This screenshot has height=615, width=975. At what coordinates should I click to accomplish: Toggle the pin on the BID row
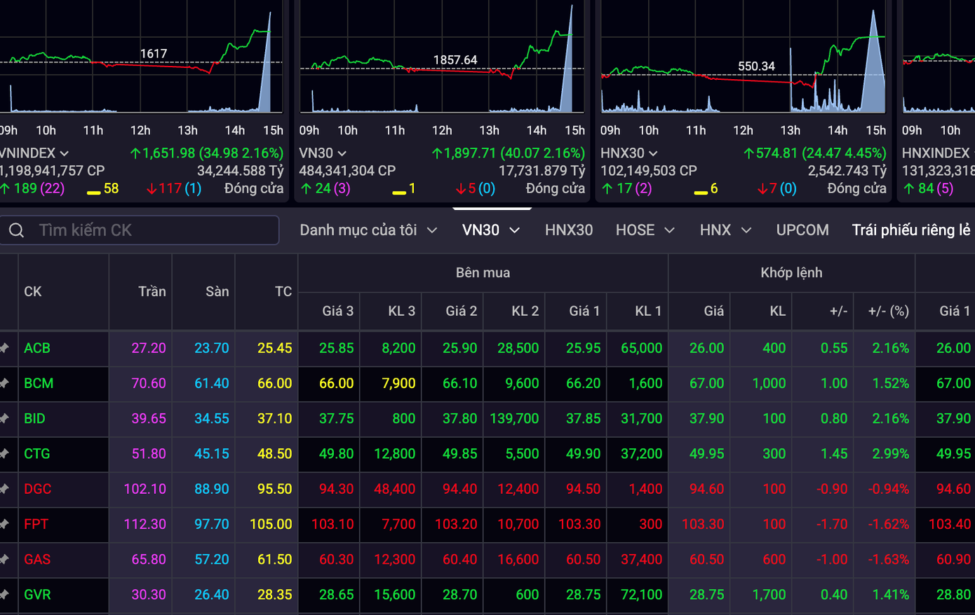5,419
